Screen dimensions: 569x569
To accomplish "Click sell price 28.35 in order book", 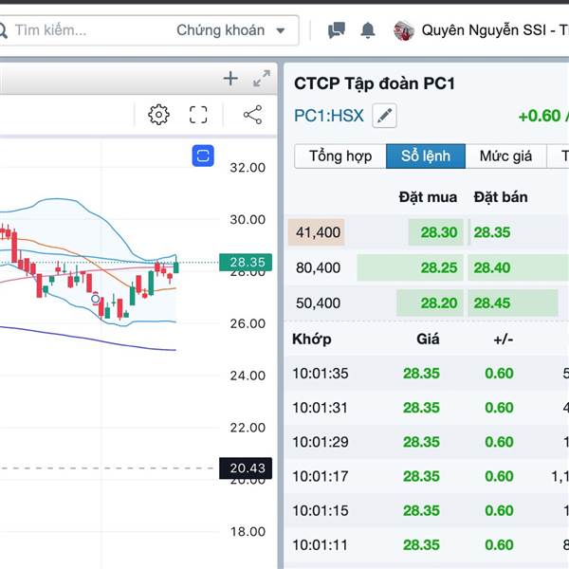I will (x=491, y=232).
